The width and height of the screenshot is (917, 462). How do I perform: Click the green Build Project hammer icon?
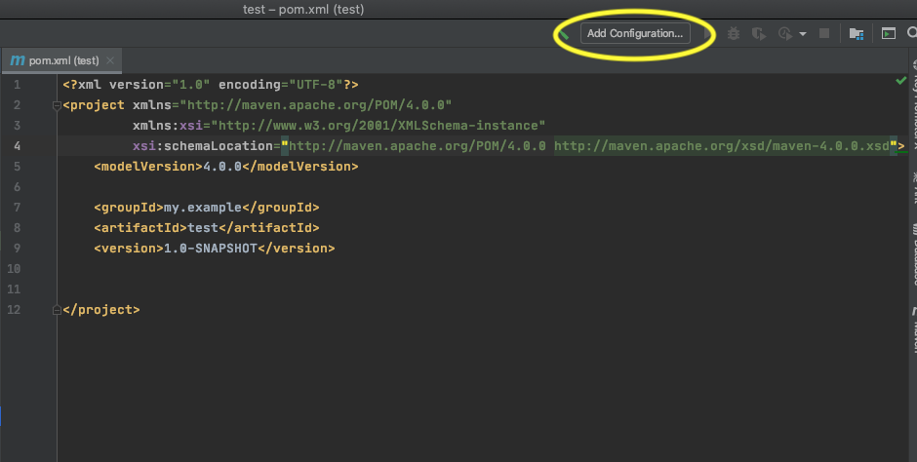[x=564, y=34]
